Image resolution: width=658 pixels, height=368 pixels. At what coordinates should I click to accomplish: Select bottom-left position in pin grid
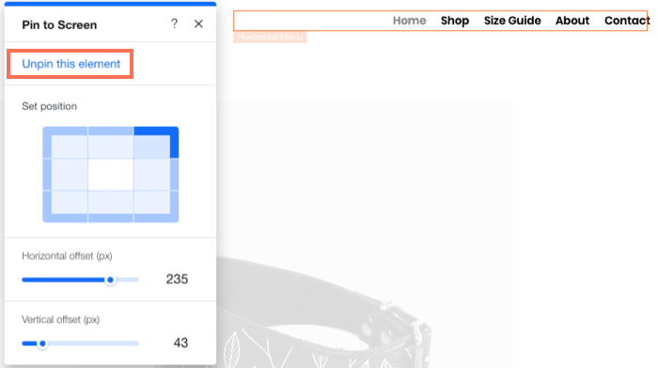tap(65, 207)
